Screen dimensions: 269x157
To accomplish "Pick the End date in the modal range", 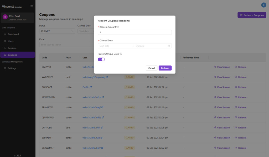I will tap(150, 46).
